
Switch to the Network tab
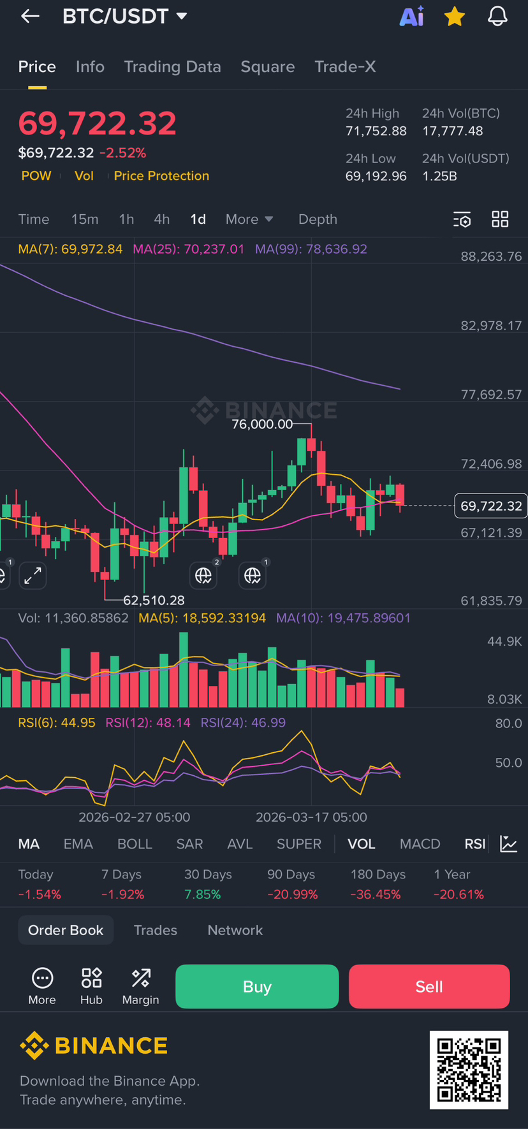[x=235, y=930]
